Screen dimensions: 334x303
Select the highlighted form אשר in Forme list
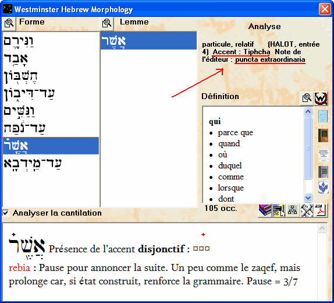coord(51,146)
